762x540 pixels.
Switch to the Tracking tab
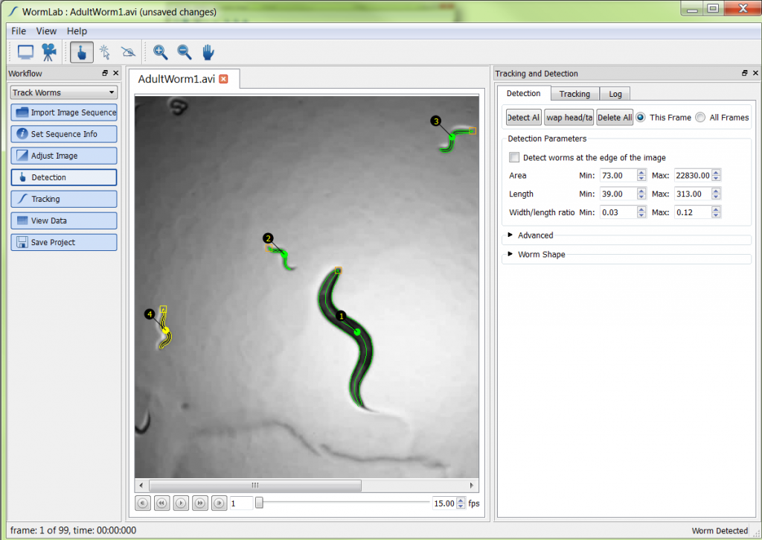coord(574,94)
